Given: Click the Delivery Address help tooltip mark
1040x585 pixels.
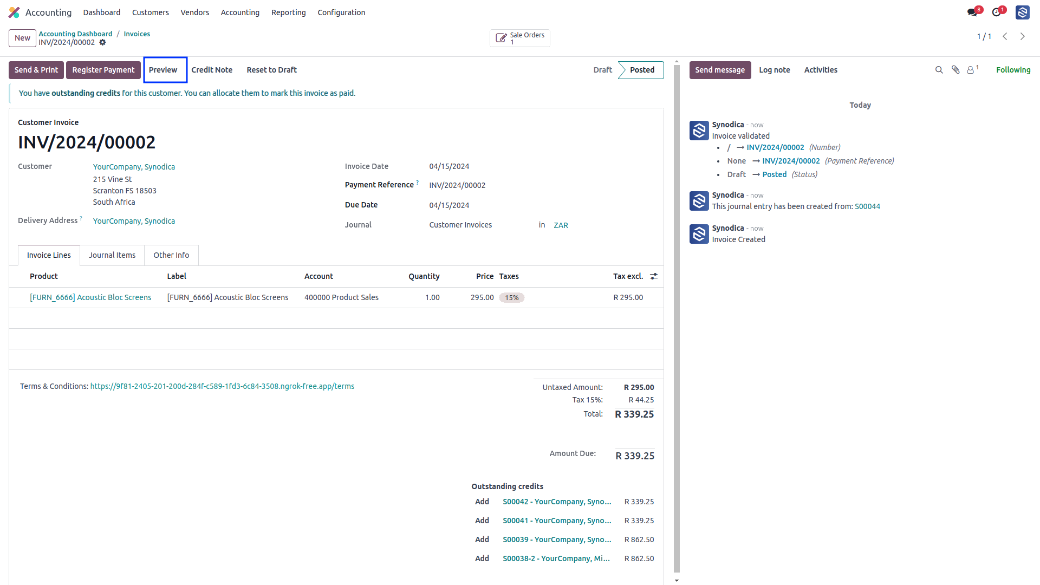Looking at the screenshot, I should pos(81,218).
